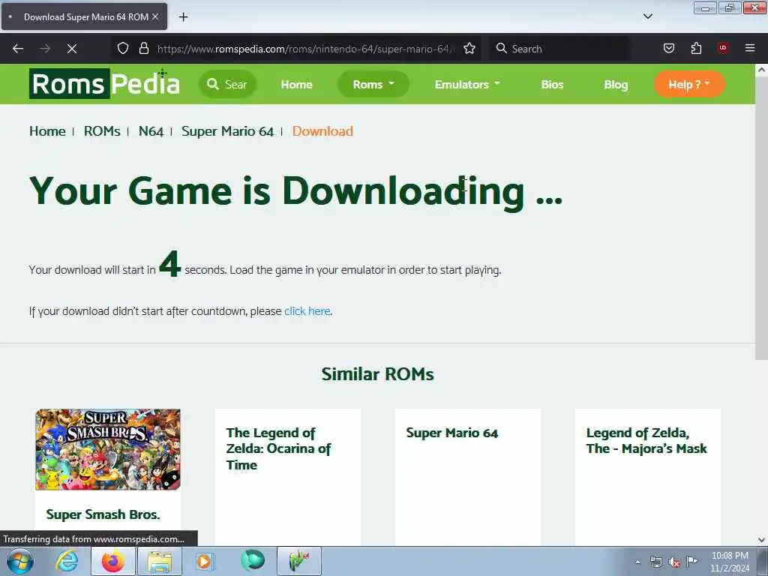768x576 pixels.
Task: Open the green round taskbar application icon
Action: 253,561
